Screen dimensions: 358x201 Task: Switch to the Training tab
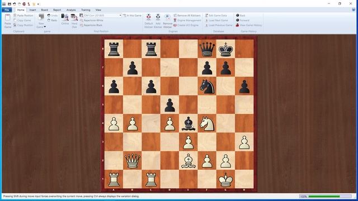coord(86,10)
